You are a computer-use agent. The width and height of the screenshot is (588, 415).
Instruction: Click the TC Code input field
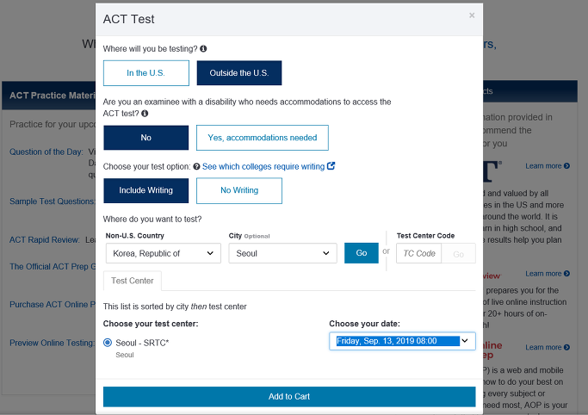[x=419, y=253]
